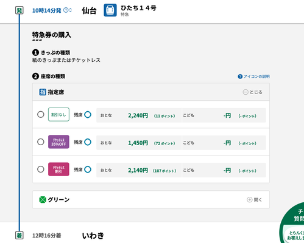Collapse 指定席 section with とじる
This screenshot has height=243, width=304.
252,92
